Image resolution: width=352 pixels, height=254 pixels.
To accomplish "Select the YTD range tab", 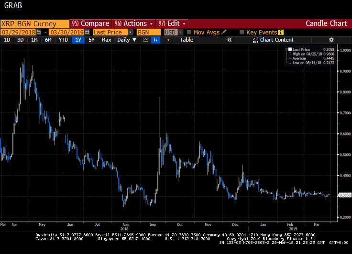I will click(x=63, y=40).
